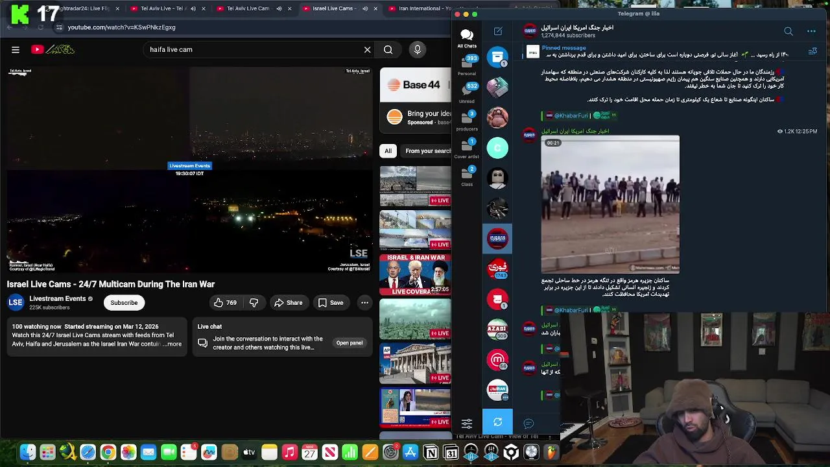Open Telegram settings sliders icon at bottom

coord(467,423)
